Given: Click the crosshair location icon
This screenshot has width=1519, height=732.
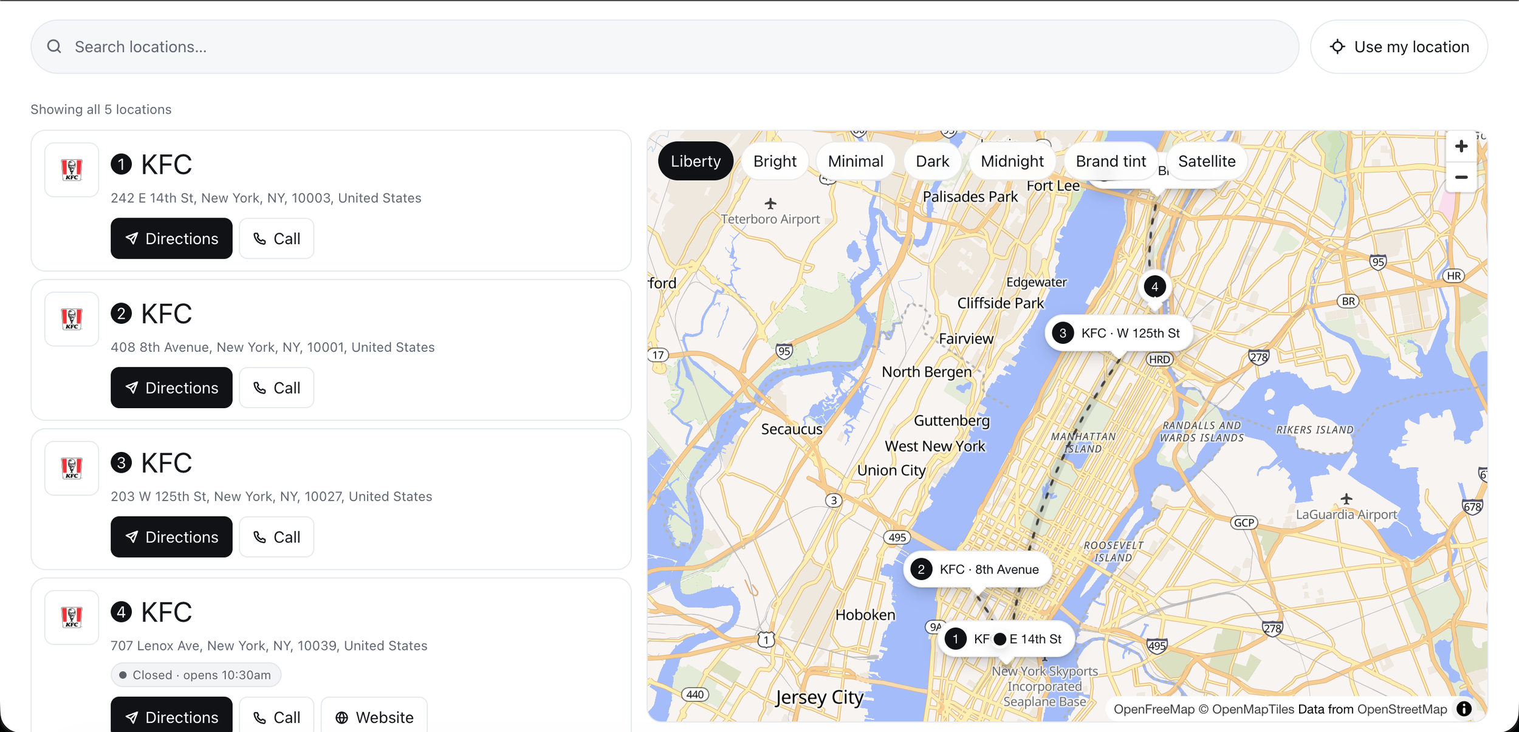Looking at the screenshot, I should pos(1337,47).
